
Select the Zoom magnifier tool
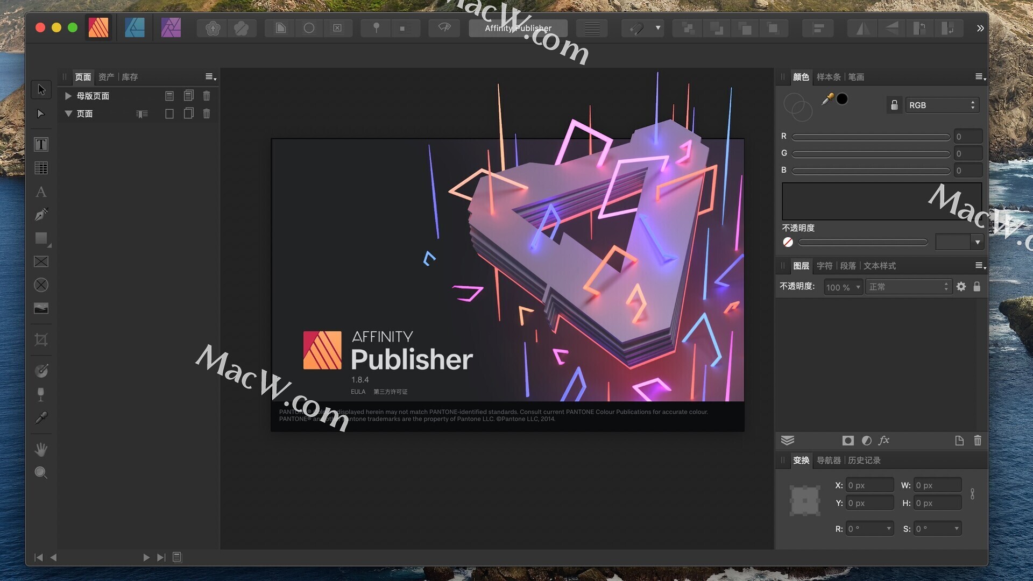click(41, 473)
